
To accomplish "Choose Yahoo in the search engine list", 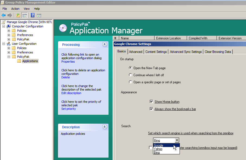I will [x=166, y=149].
